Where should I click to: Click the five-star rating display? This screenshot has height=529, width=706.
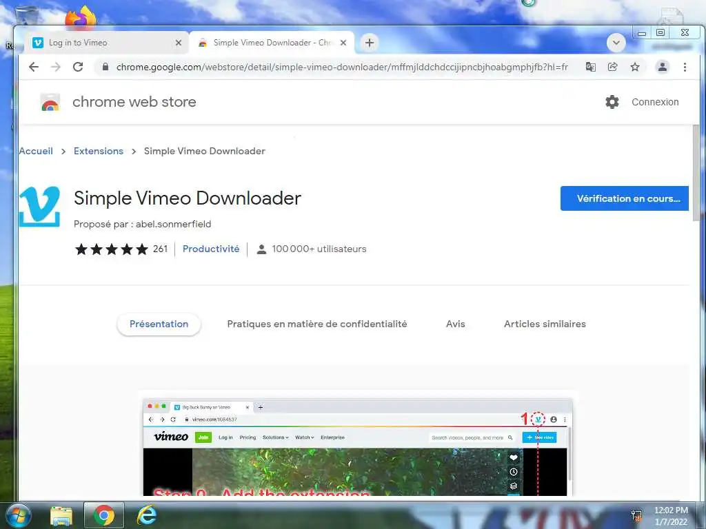point(112,249)
